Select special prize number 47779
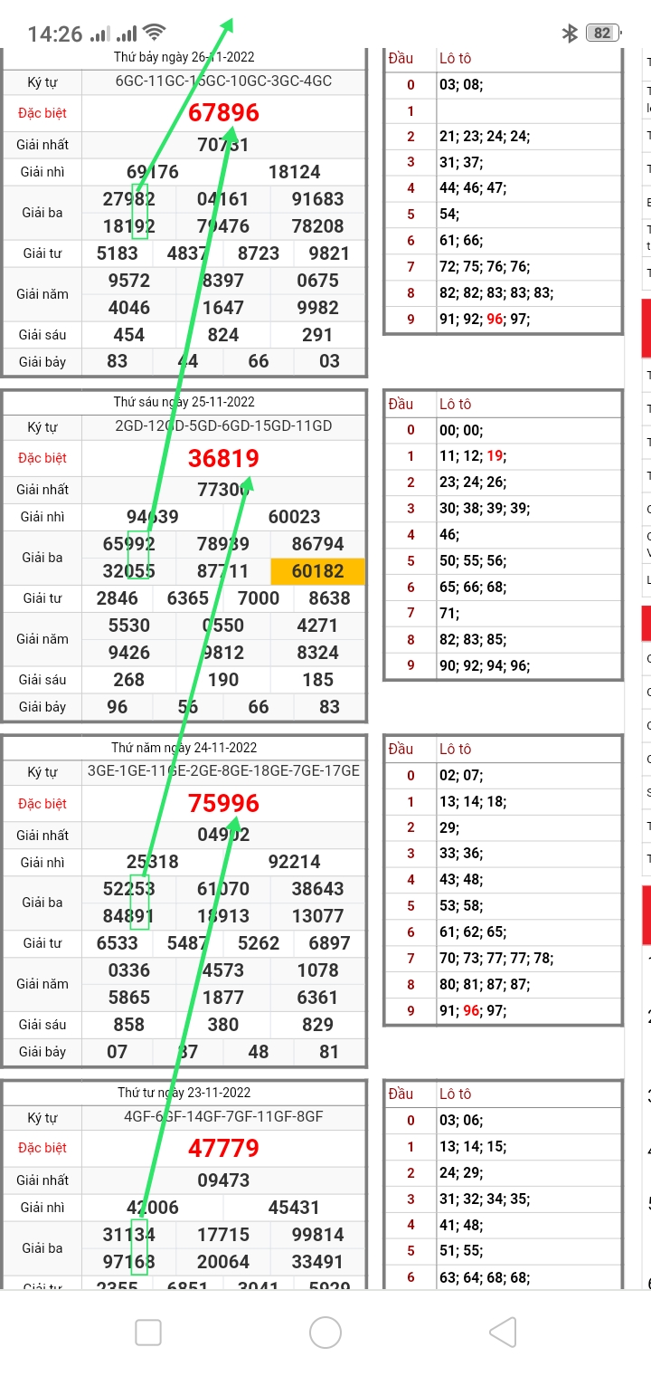 tap(223, 1148)
